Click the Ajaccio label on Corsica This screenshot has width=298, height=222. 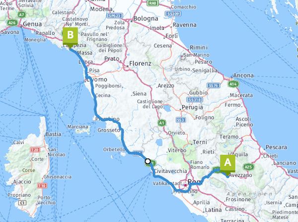coord(22,182)
